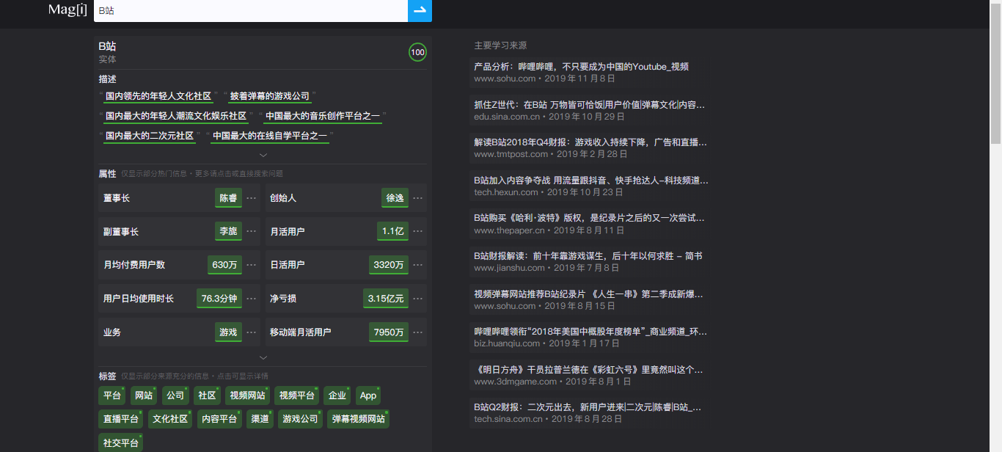
Task: Select the App tag
Action: tap(368, 395)
